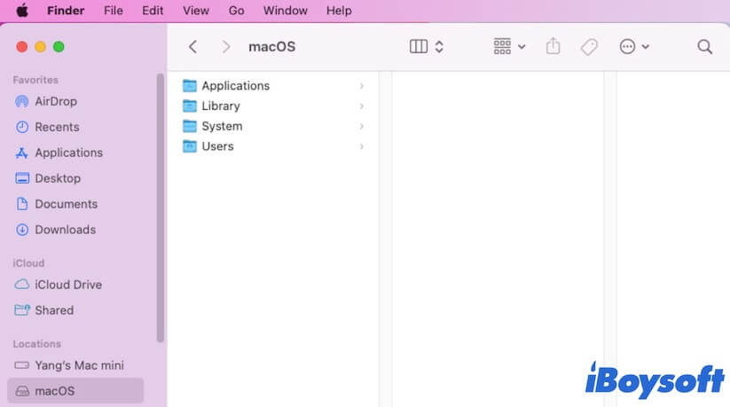The height and width of the screenshot is (407, 730).
Task: Select the Applications folder name in list
Action: tap(236, 86)
